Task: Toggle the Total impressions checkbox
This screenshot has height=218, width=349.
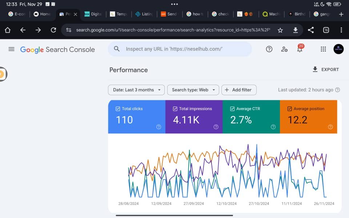Action: (175, 109)
